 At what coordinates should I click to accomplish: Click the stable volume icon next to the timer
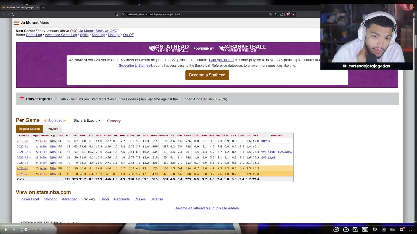click(x=24, y=230)
